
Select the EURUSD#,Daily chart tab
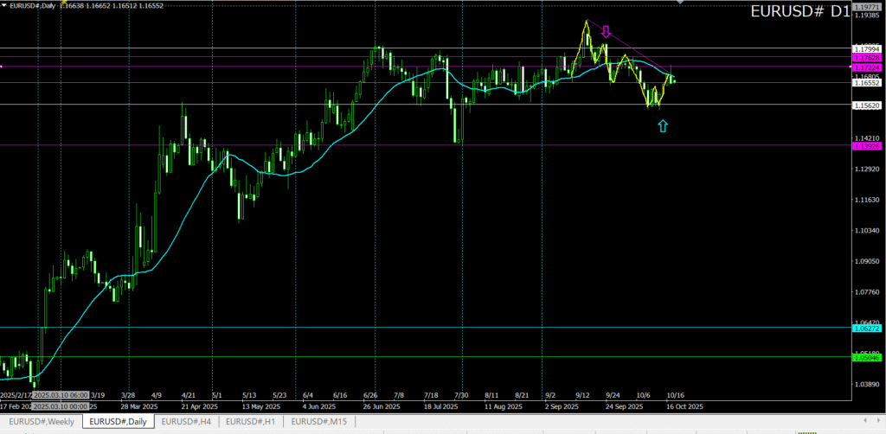[x=119, y=421]
